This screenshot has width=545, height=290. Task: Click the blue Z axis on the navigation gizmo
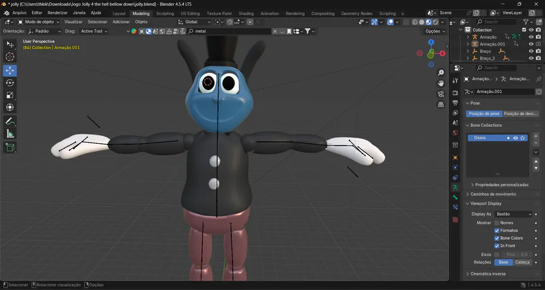[x=431, y=42]
